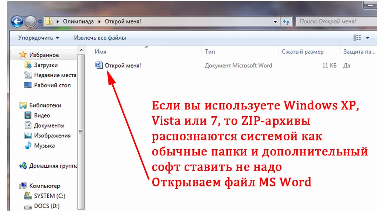Sort by Защита па... column header
Viewport: 377px width, 211px height.
(359, 51)
